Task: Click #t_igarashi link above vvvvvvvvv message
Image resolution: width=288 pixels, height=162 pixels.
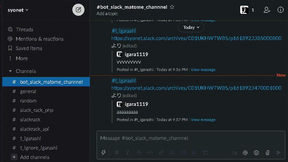Action: (x=123, y=31)
